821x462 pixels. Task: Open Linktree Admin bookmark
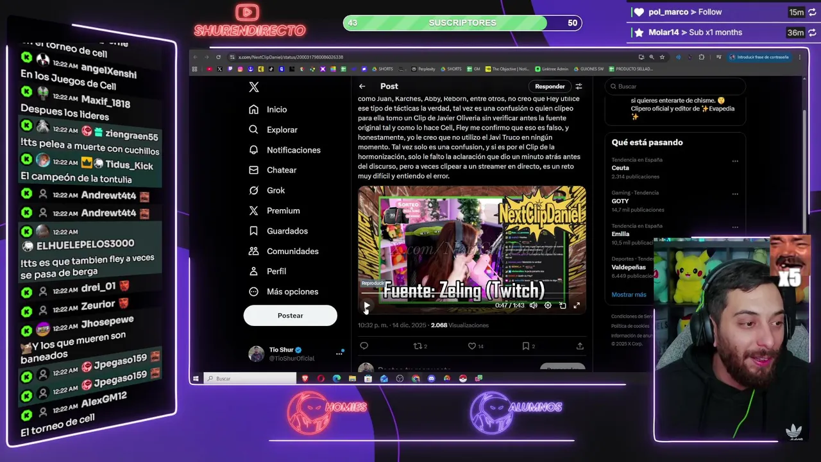(x=552, y=69)
